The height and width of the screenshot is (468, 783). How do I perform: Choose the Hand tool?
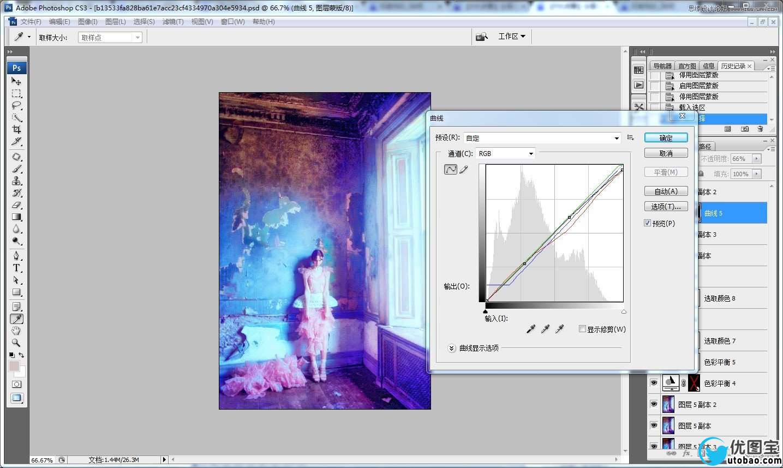coord(16,331)
